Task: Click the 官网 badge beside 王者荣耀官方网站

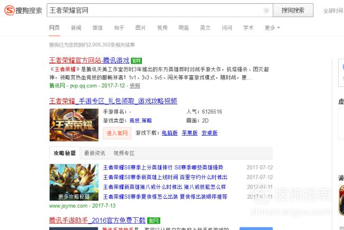Action: coord(136,60)
